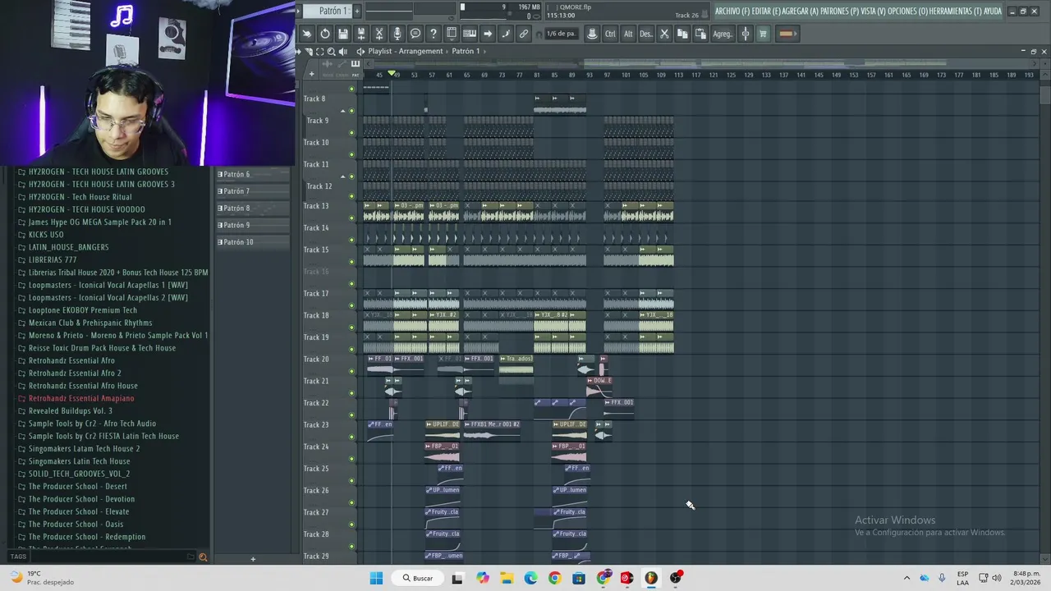The image size is (1051, 591).
Task: Click the orange color swatch in toolbar
Action: click(787, 34)
